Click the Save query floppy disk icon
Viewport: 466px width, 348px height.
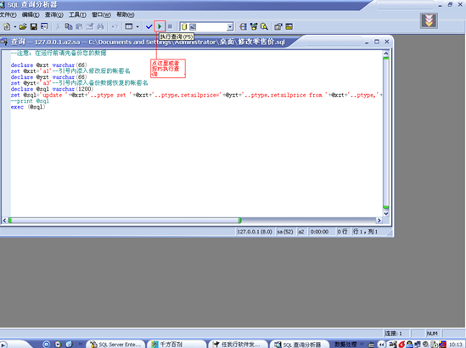coord(34,27)
